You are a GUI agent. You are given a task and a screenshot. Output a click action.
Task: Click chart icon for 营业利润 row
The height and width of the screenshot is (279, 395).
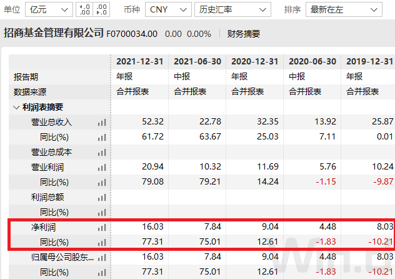(x=102, y=168)
